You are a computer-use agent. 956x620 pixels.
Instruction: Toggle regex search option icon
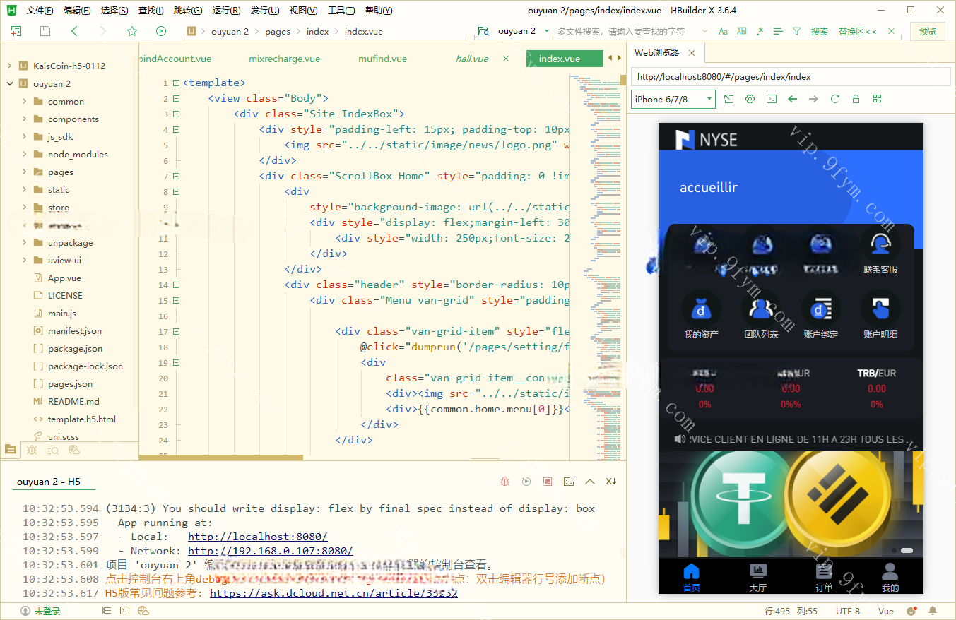(760, 32)
